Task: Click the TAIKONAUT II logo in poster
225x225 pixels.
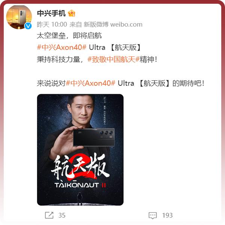Action: click(x=80, y=185)
